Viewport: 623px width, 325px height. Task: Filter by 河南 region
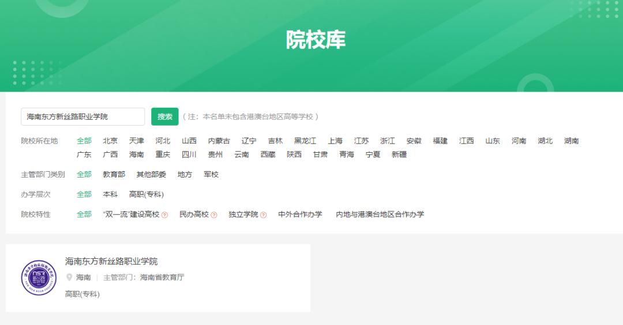(519, 141)
